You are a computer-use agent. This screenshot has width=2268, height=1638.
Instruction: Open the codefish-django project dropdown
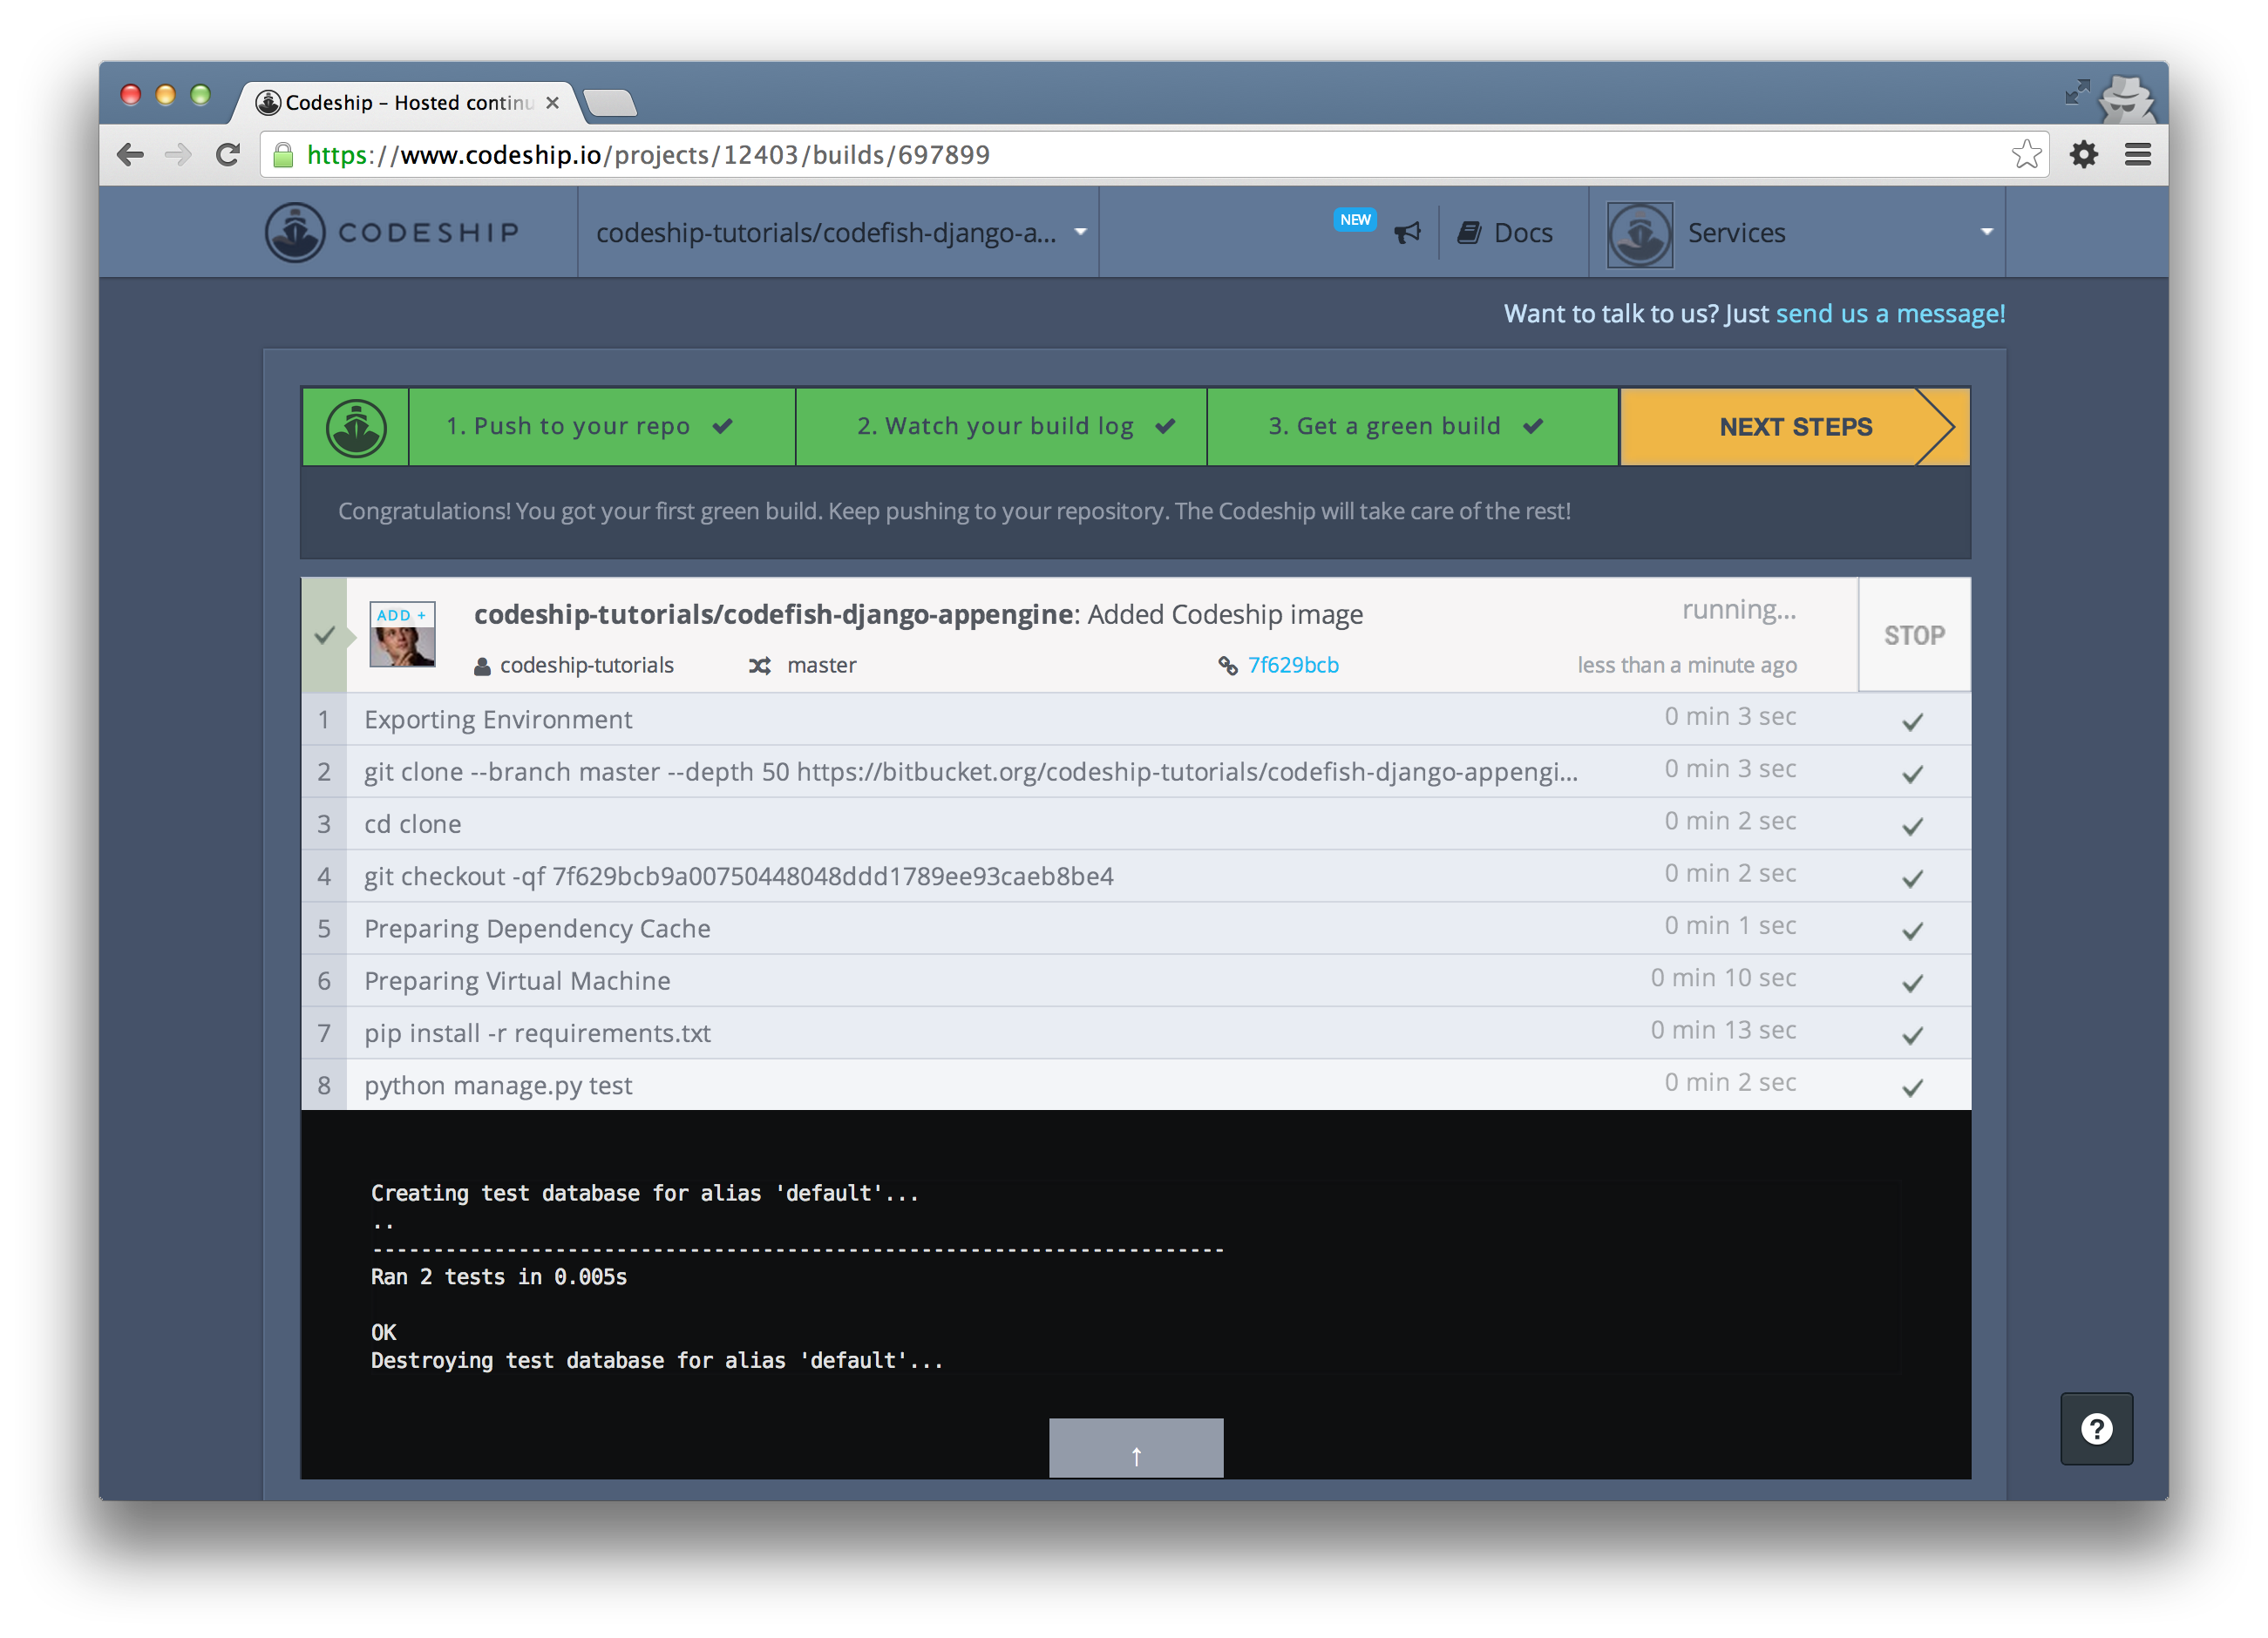point(838,233)
